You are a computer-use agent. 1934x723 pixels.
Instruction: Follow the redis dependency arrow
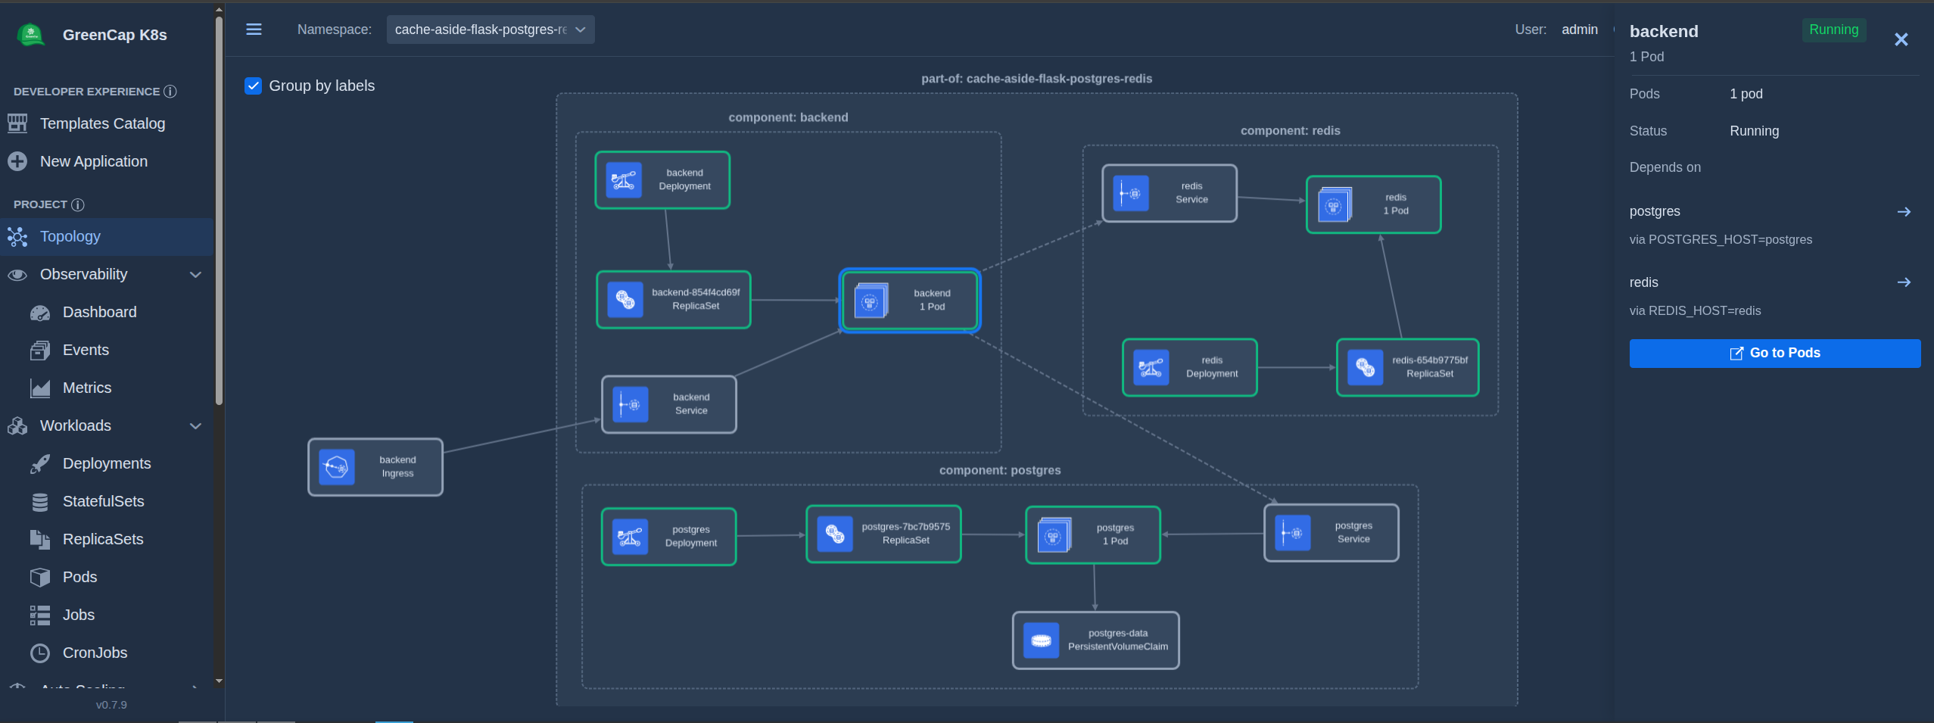[x=1904, y=282]
